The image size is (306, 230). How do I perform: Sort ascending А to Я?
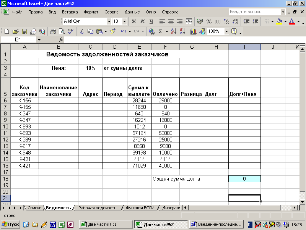(174, 31)
